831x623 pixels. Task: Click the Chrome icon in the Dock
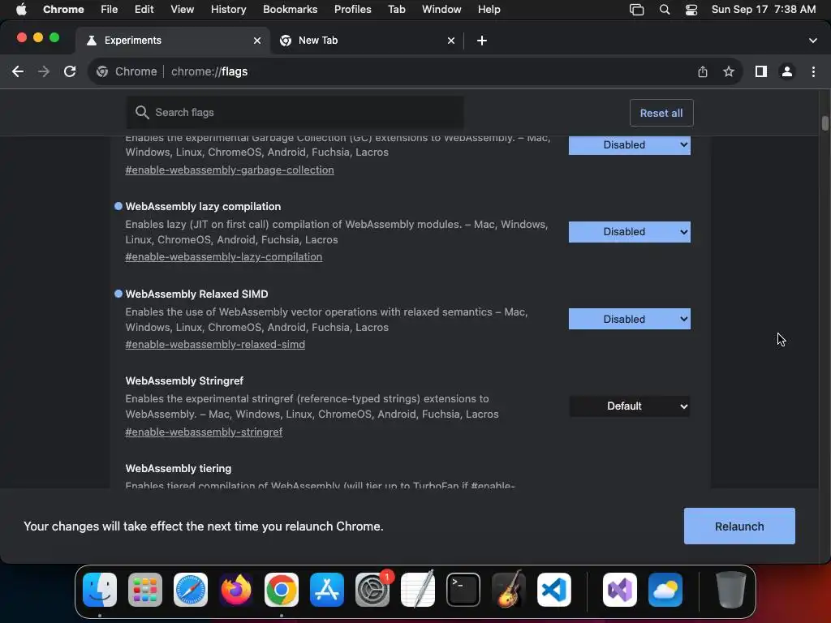pyautogui.click(x=282, y=590)
